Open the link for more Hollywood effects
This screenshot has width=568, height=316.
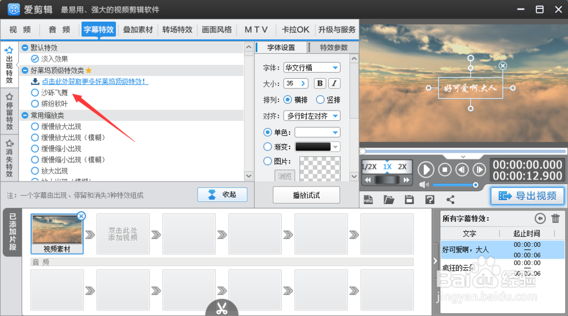pyautogui.click(x=95, y=81)
